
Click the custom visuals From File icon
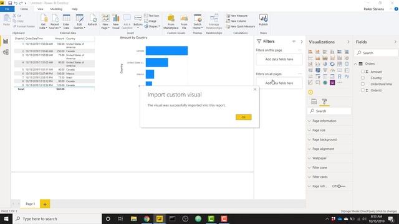pos(184,22)
